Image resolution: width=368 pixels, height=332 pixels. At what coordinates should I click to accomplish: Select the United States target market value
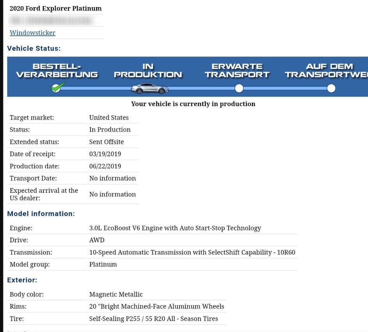pyautogui.click(x=109, y=117)
